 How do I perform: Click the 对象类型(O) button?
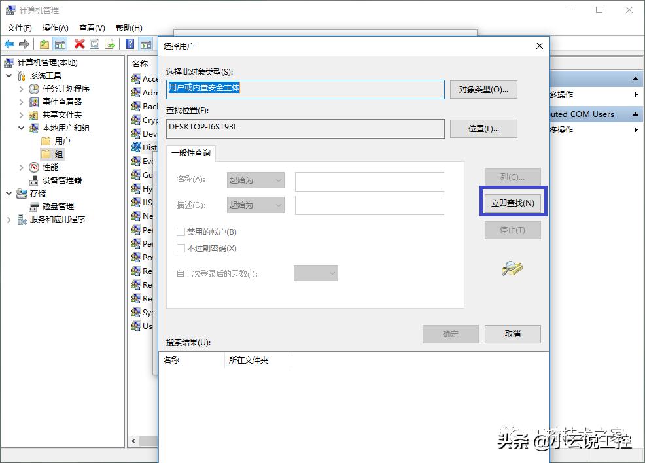pos(483,90)
